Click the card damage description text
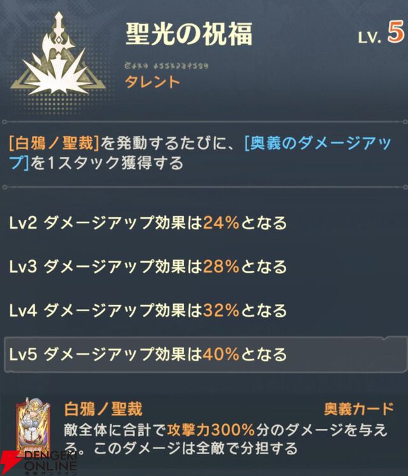The image size is (408, 476). coord(226,439)
